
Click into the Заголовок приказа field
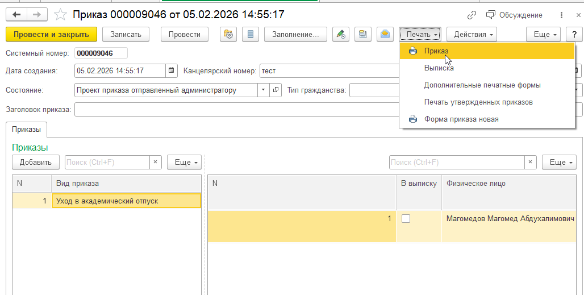point(236,109)
